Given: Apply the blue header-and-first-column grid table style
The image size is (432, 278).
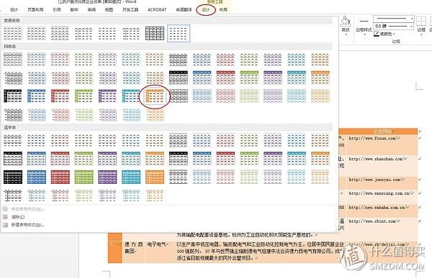Looking at the screenshot, I should point(37,96).
